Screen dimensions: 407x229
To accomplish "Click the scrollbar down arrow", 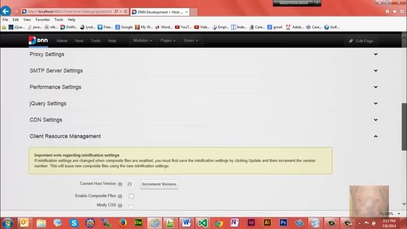I will coord(404,204).
